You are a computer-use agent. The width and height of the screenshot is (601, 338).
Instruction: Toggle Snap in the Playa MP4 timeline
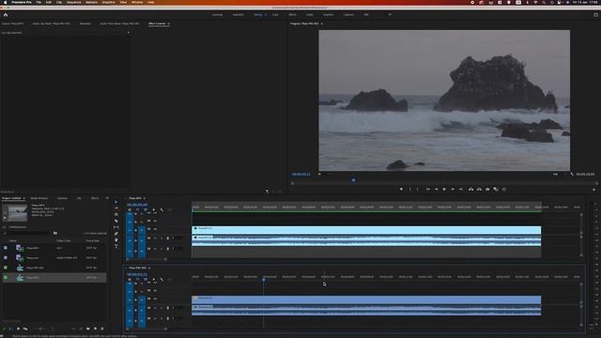pyautogui.click(x=137, y=210)
